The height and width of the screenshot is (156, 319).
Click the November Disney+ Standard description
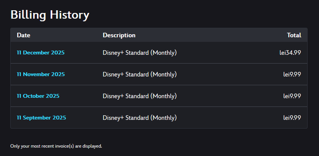[x=140, y=75]
